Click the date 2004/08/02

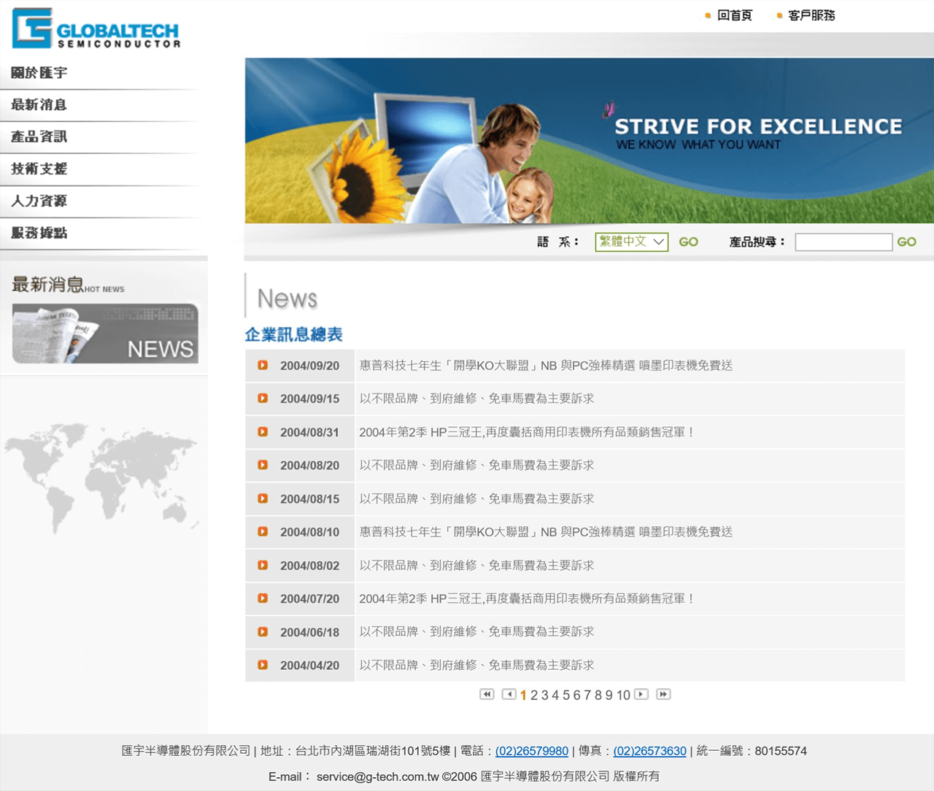coord(309,566)
